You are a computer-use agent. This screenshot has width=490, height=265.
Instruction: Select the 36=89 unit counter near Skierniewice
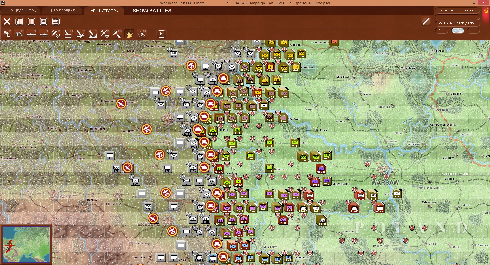[315, 182]
